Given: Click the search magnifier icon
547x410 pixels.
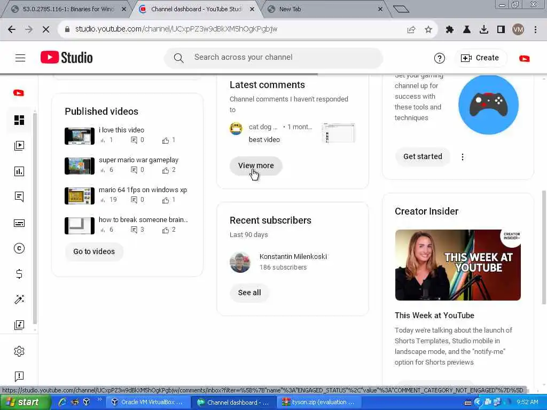Looking at the screenshot, I should click(178, 58).
